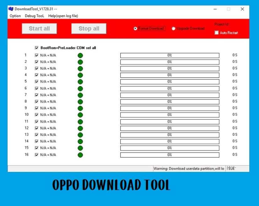
Task: Click green status indicator for port 8
Action: point(80,102)
